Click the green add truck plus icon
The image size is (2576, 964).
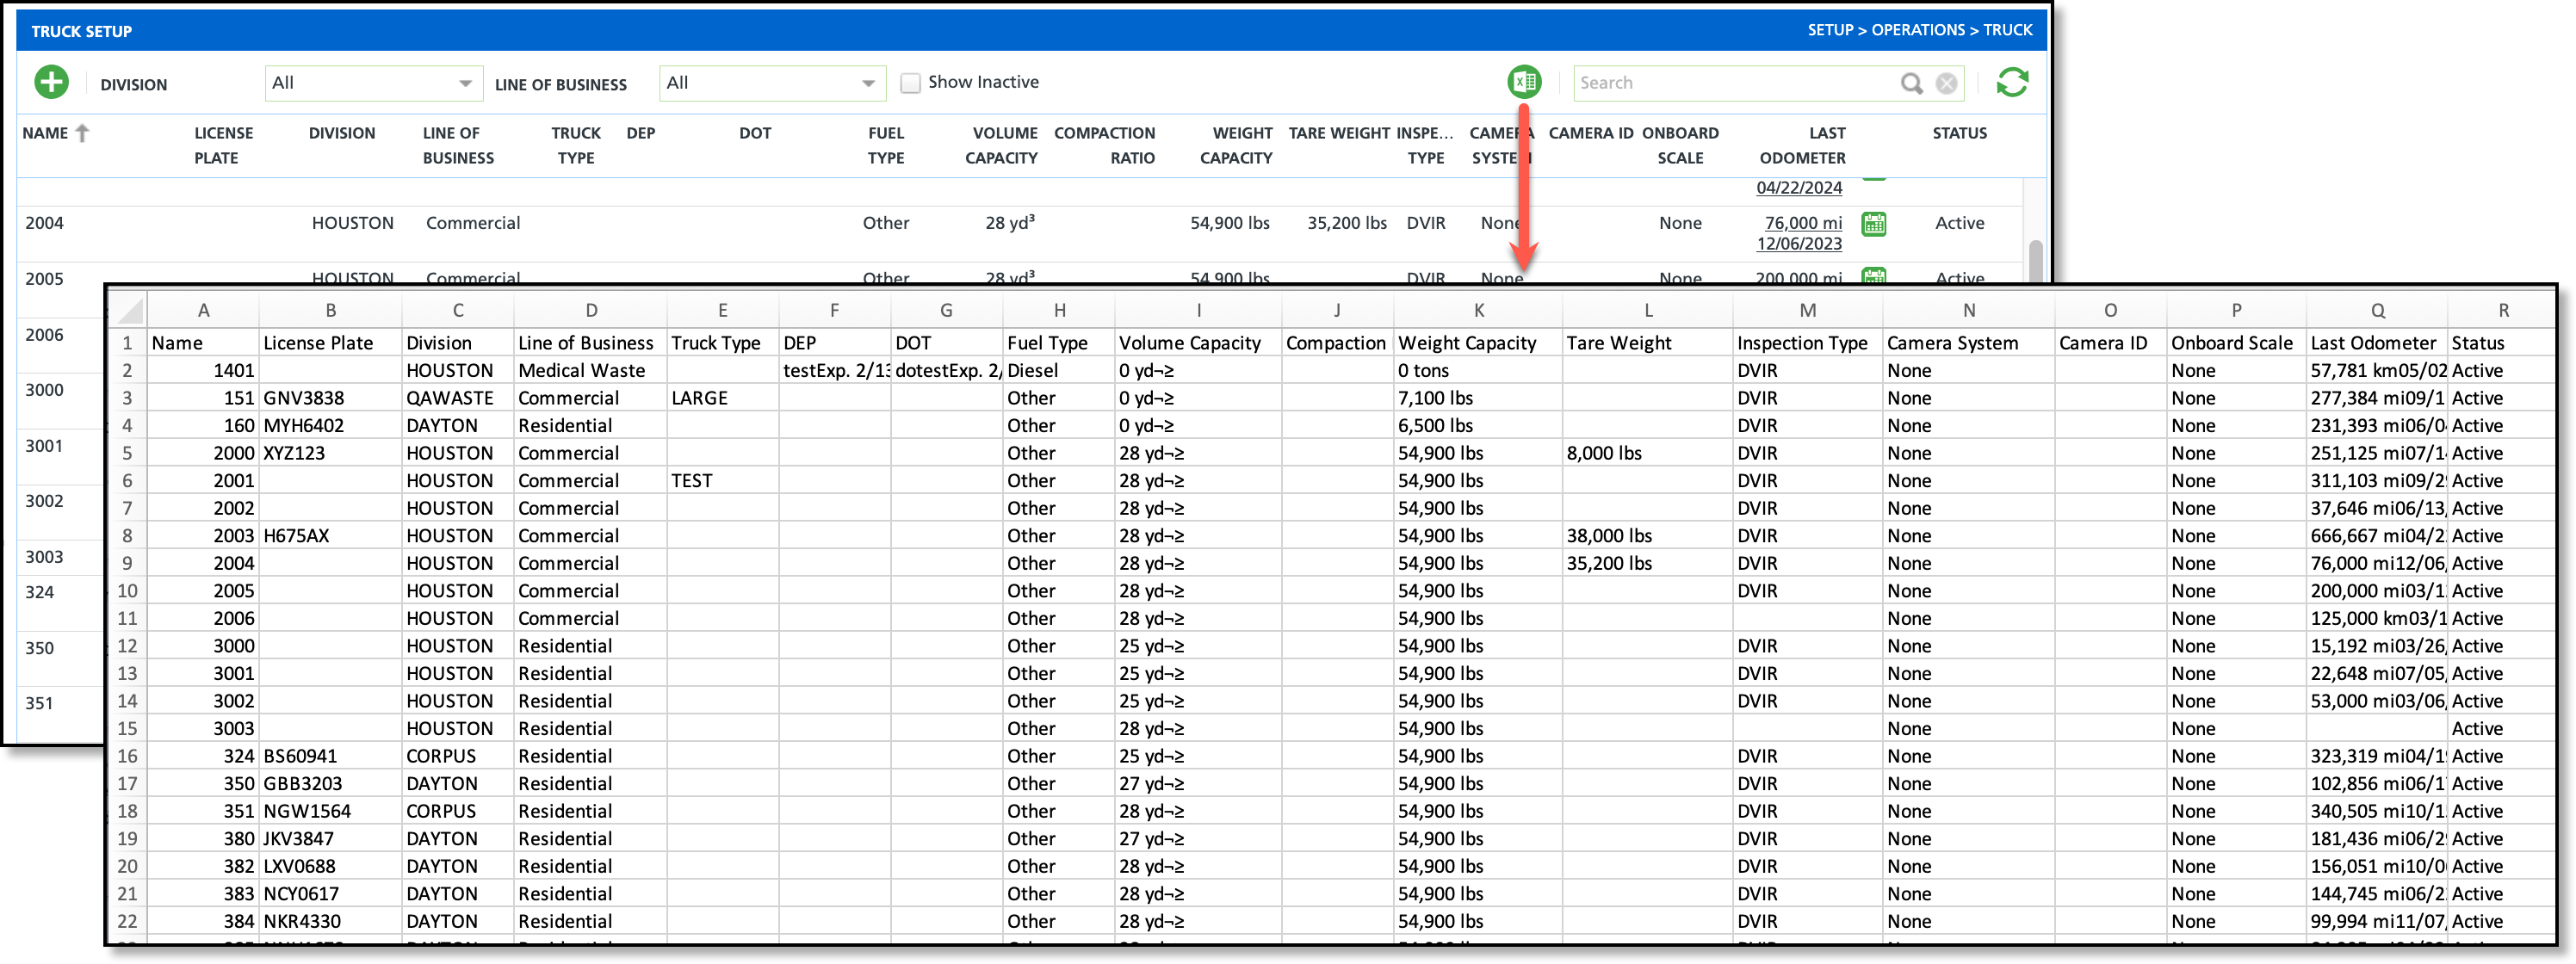pos(52,82)
